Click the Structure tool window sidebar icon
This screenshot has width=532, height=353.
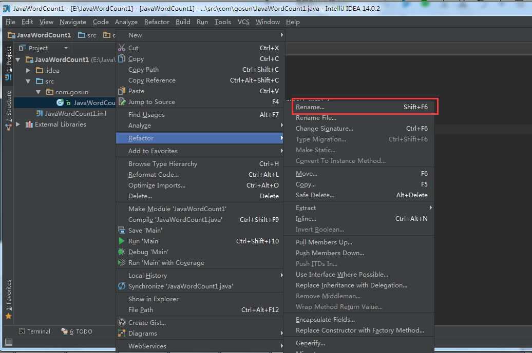9,127
